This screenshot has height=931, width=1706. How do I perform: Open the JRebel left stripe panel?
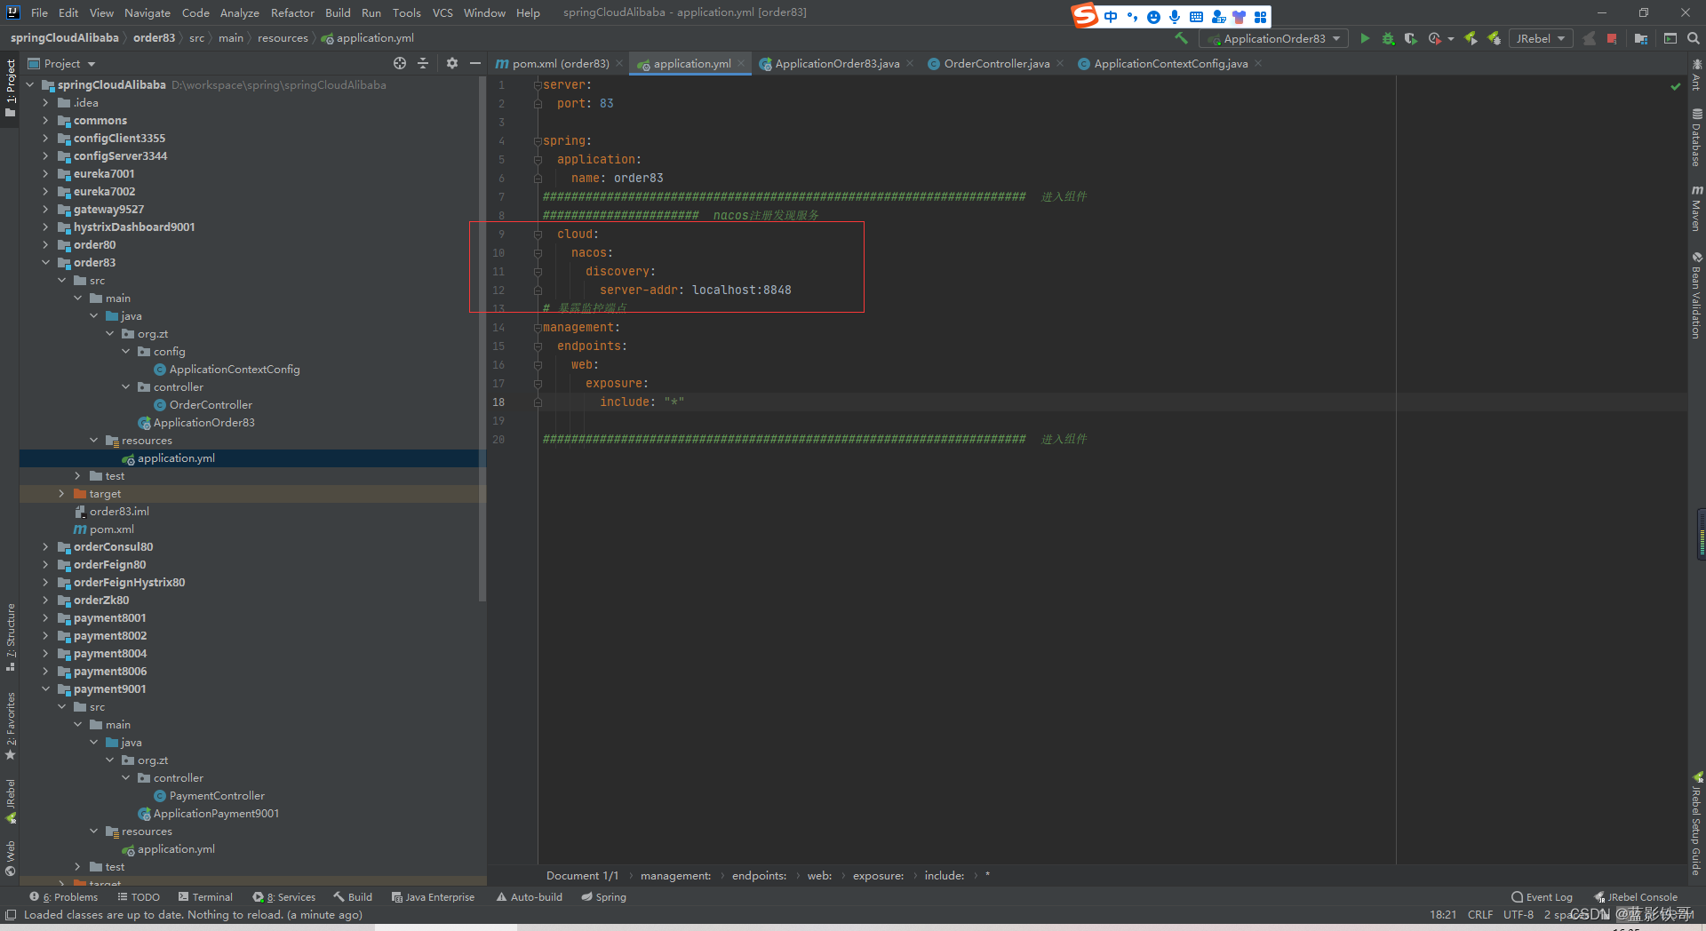point(11,800)
